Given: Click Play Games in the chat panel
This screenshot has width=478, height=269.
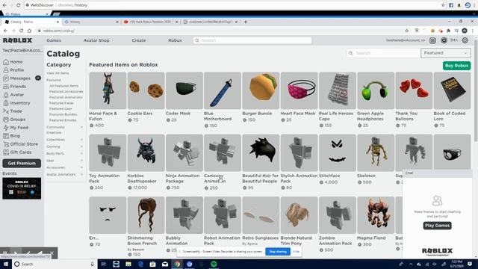Looking at the screenshot, I should tap(437, 226).
